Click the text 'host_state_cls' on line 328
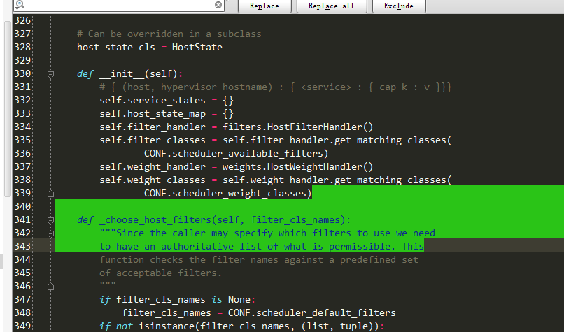This screenshot has height=332, width=564. 116,48
